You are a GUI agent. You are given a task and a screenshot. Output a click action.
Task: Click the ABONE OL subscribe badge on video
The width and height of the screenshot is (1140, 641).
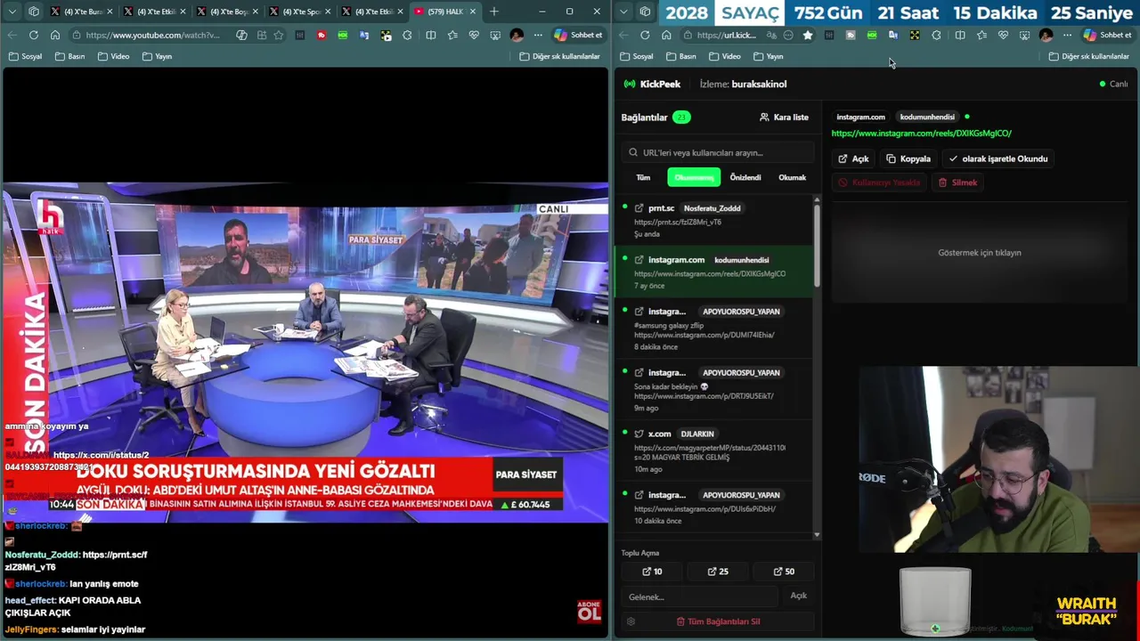(589, 611)
